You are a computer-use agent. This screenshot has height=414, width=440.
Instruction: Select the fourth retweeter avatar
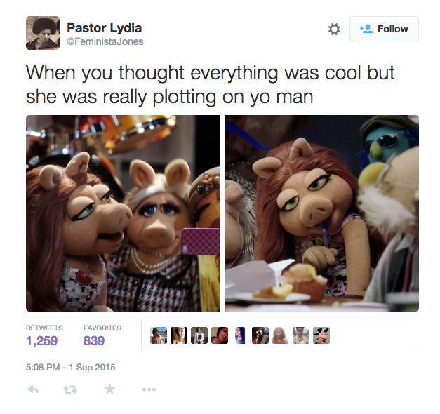(x=220, y=335)
